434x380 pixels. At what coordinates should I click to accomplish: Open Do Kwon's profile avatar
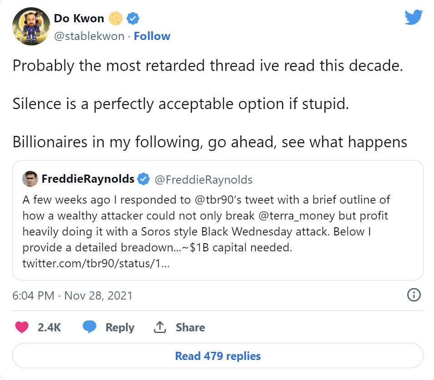(30, 27)
